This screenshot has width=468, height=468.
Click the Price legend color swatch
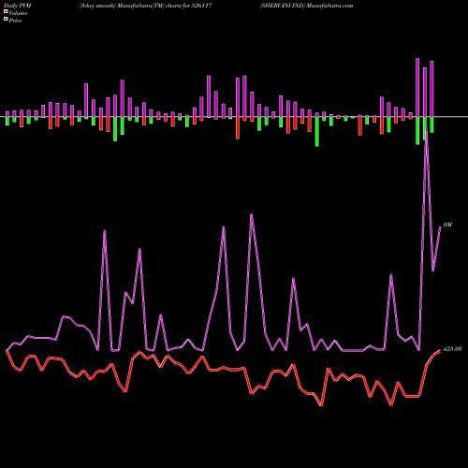[x=6, y=20]
